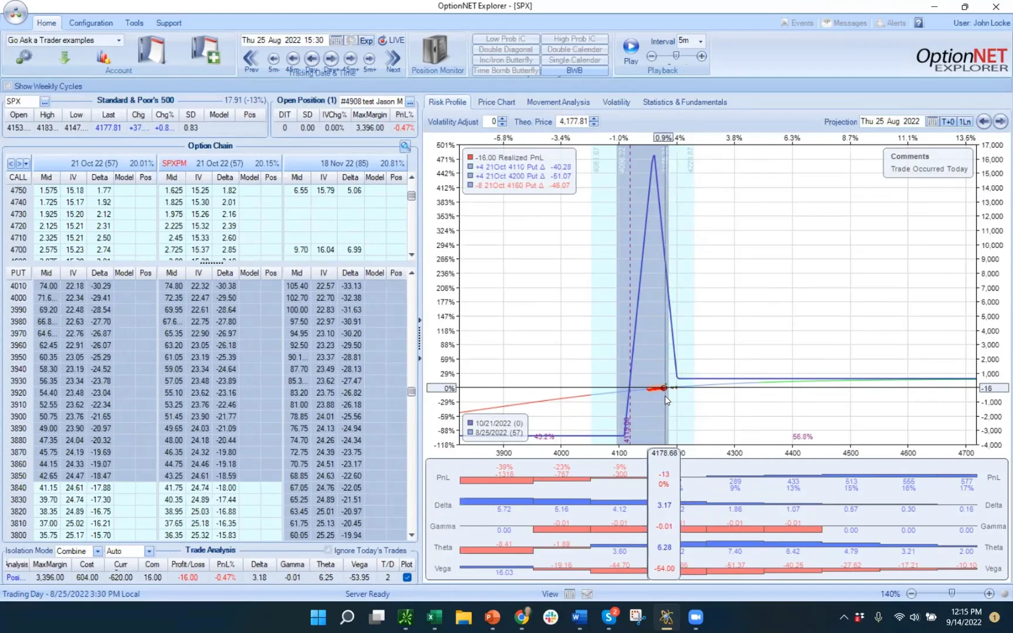Viewport: 1013px width, 633px height.
Task: Toggle the 10/21/2022 (0) line checkbox
Action: tap(470, 423)
